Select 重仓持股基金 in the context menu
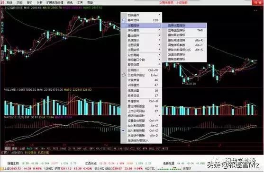 [141, 106]
